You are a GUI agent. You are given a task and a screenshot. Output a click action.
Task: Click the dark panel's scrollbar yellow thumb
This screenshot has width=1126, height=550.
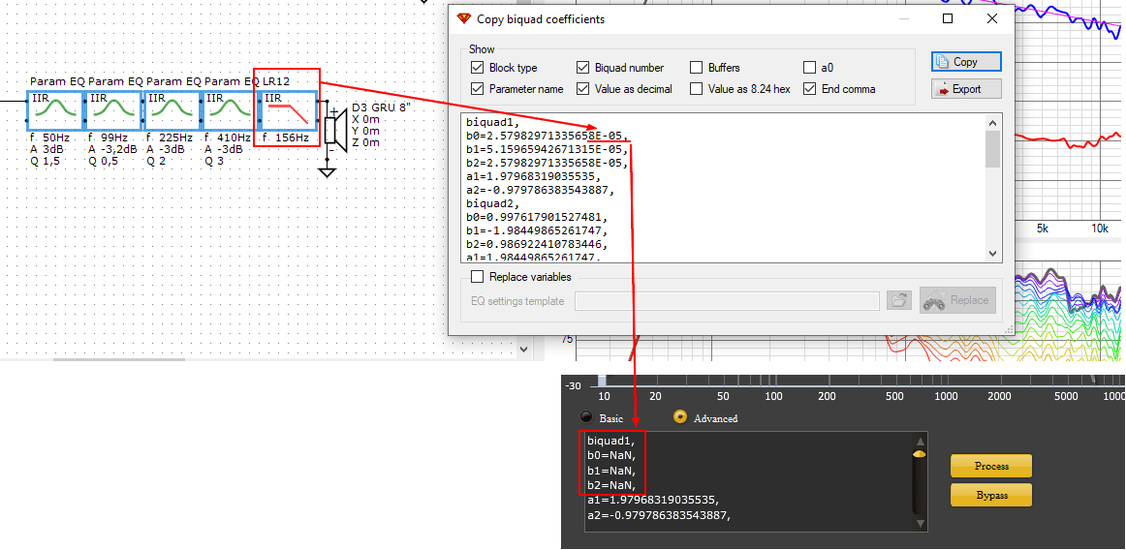(920, 454)
